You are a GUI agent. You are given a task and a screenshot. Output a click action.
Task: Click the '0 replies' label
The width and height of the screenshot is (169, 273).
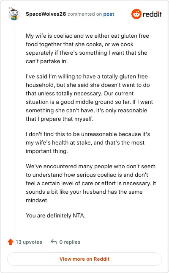70,242
